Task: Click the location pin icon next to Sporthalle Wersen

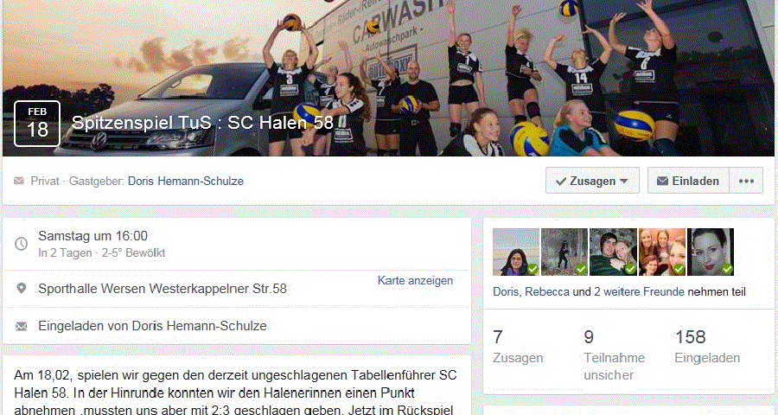Action: [x=21, y=289]
